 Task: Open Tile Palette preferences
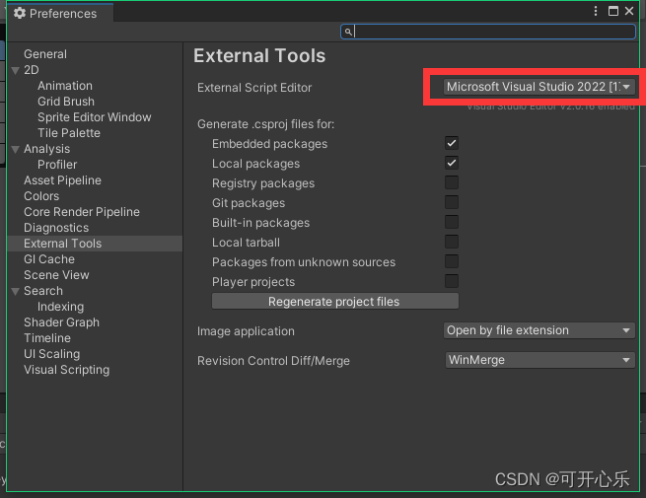click(x=69, y=133)
